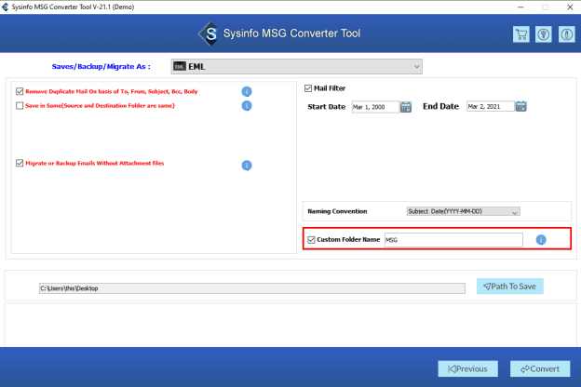Open the shopping cart buy icon

521,34
